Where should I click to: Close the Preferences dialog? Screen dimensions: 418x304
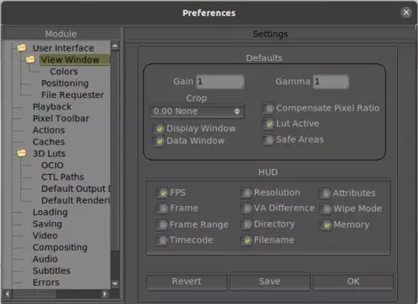406,13
